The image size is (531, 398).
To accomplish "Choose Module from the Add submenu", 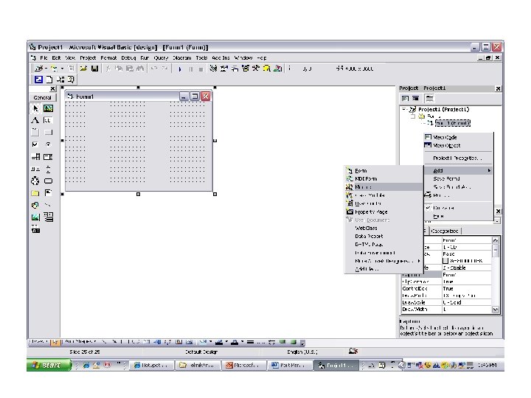I will click(383, 186).
